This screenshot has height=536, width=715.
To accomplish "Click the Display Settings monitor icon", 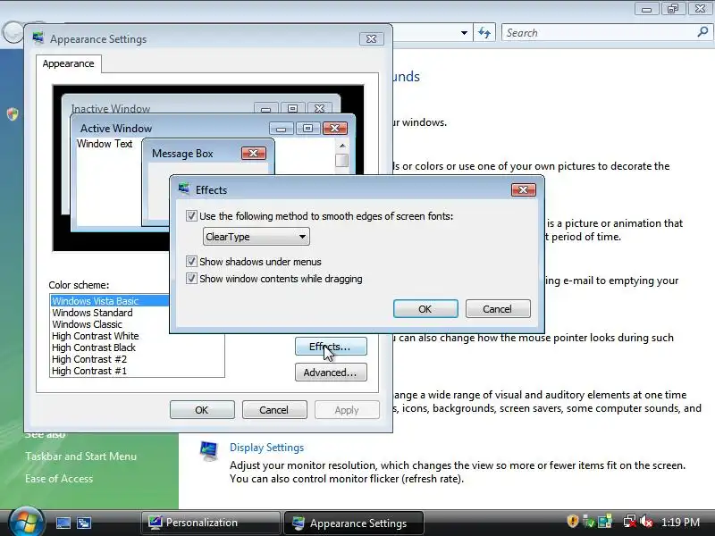I will pos(209,451).
